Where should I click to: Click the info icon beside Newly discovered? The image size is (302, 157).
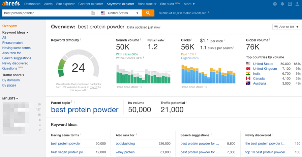(x=273, y=134)
